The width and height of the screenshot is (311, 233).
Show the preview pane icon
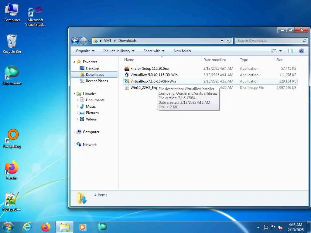click(x=291, y=51)
